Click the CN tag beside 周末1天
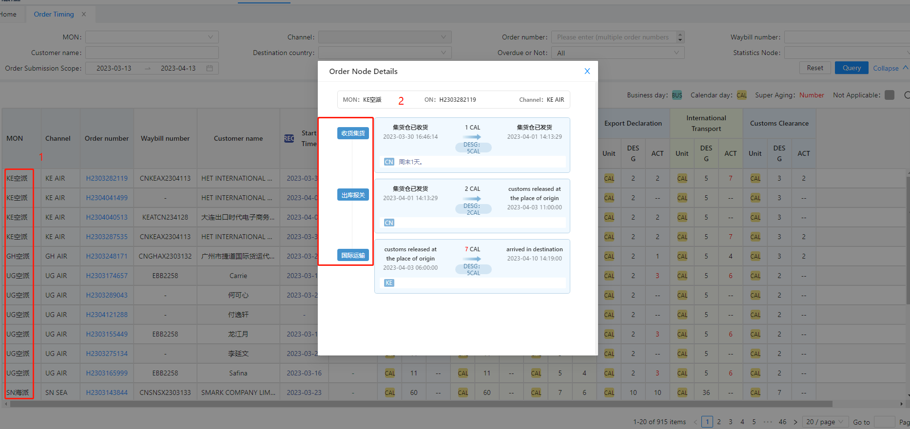 tap(388, 162)
